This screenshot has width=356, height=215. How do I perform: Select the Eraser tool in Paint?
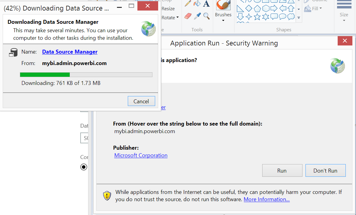click(188, 16)
